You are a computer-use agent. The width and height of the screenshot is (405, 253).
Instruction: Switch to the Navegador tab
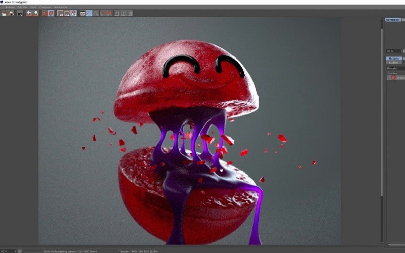pos(393,20)
